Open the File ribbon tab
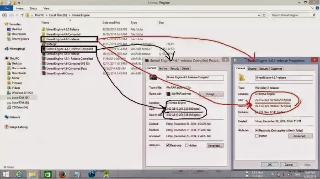 (6, 8)
